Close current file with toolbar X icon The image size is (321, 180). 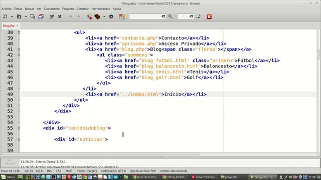point(60,16)
